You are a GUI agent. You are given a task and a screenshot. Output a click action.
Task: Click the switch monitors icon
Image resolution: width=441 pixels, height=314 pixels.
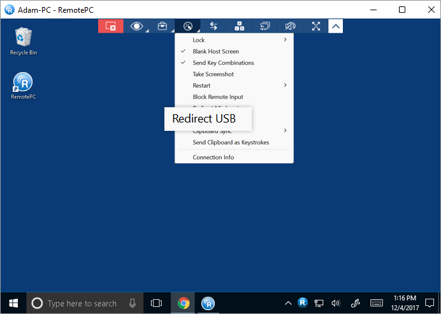click(265, 26)
